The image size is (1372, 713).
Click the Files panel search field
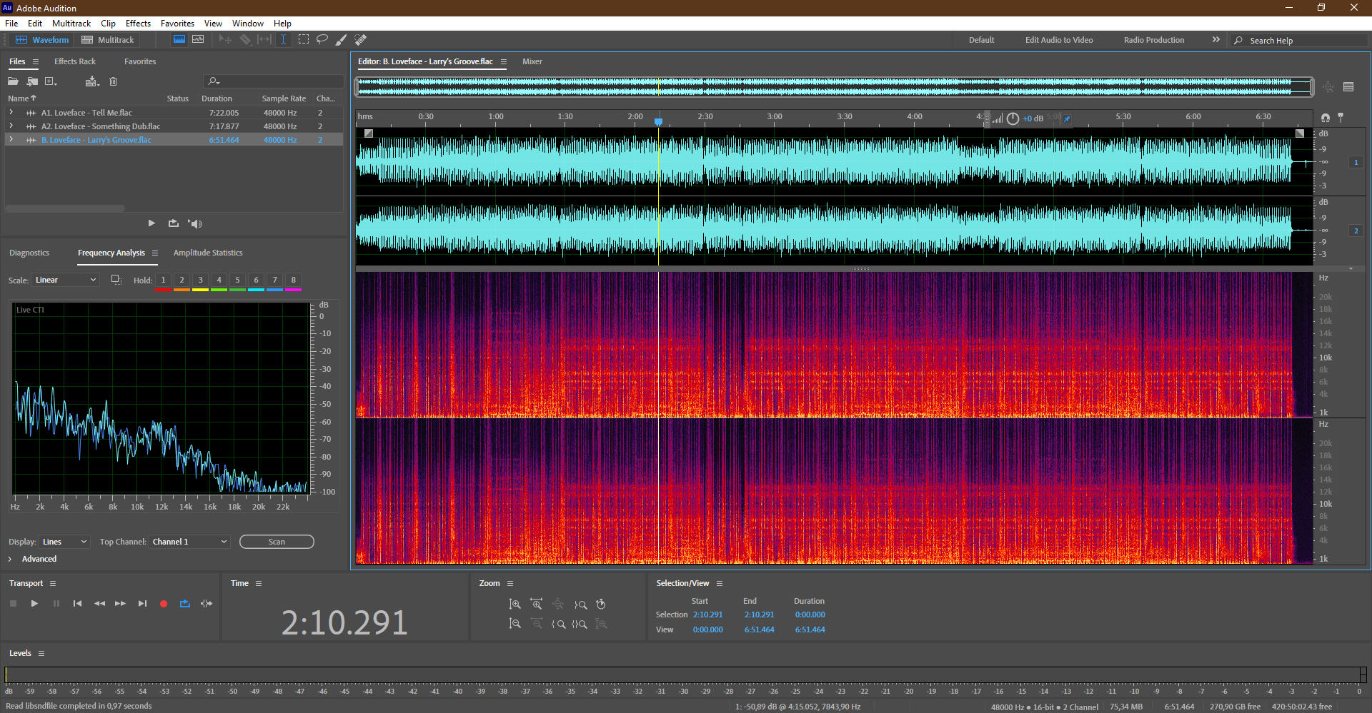[274, 81]
